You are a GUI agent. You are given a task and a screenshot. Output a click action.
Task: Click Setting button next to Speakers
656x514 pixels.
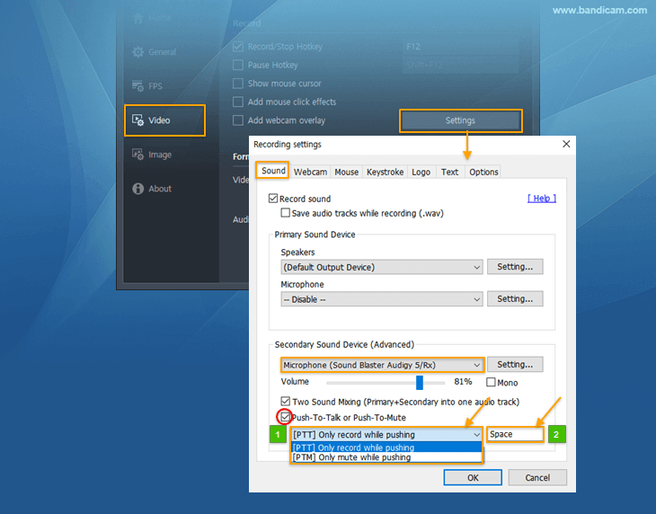(x=515, y=266)
